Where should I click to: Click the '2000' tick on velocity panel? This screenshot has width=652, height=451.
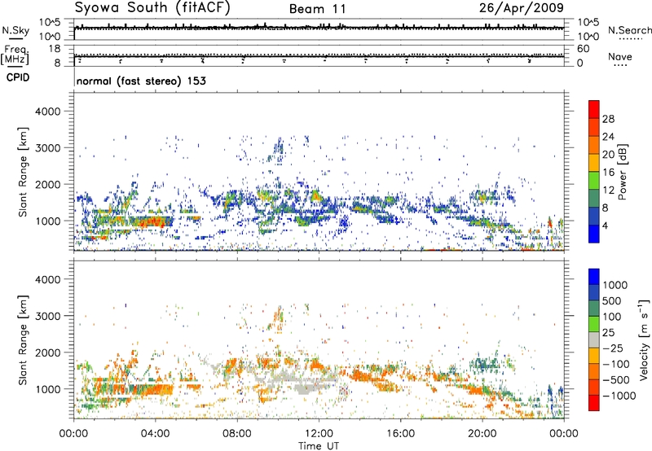(x=47, y=352)
